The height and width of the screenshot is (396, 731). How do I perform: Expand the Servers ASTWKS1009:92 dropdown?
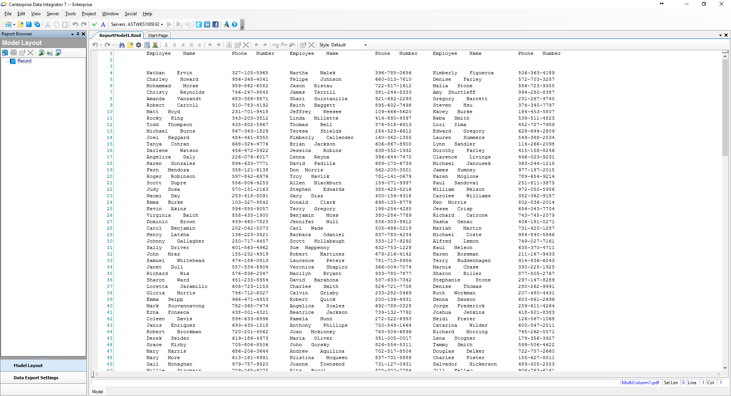[x=162, y=24]
